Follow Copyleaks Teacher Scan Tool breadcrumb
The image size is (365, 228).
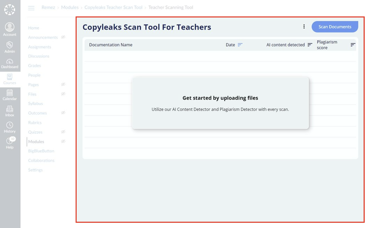[113, 7]
